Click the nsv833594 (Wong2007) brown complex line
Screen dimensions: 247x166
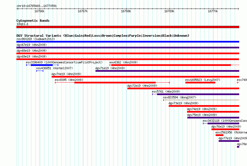pyautogui.click(x=201, y=100)
